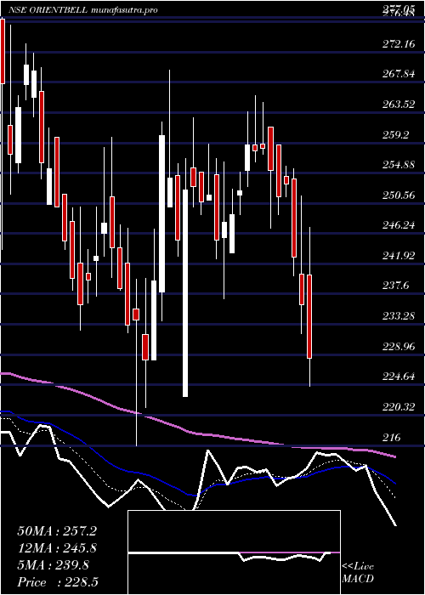Select the 237.6 price axis label
Image resolution: width=425 pixels, height=595 pixels.
point(396,286)
